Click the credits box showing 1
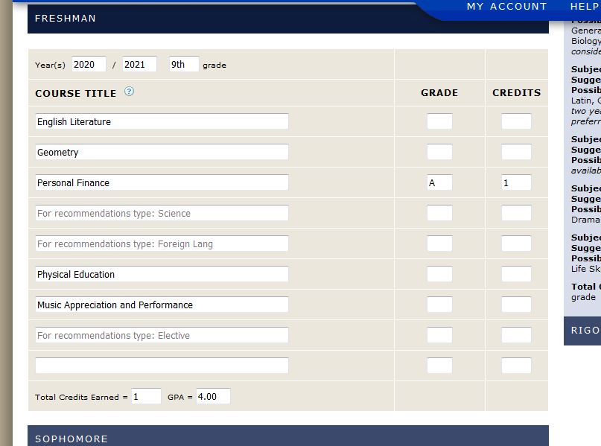This screenshot has height=446, width=601. 516,182
